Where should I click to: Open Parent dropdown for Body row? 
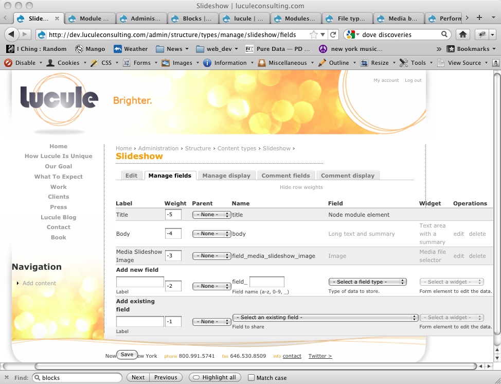pyautogui.click(x=211, y=234)
